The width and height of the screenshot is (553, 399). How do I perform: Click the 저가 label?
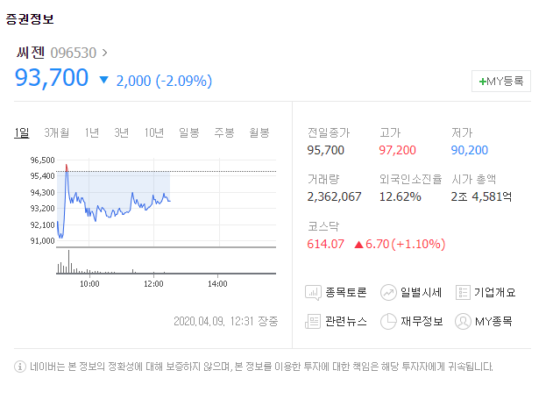coord(462,133)
